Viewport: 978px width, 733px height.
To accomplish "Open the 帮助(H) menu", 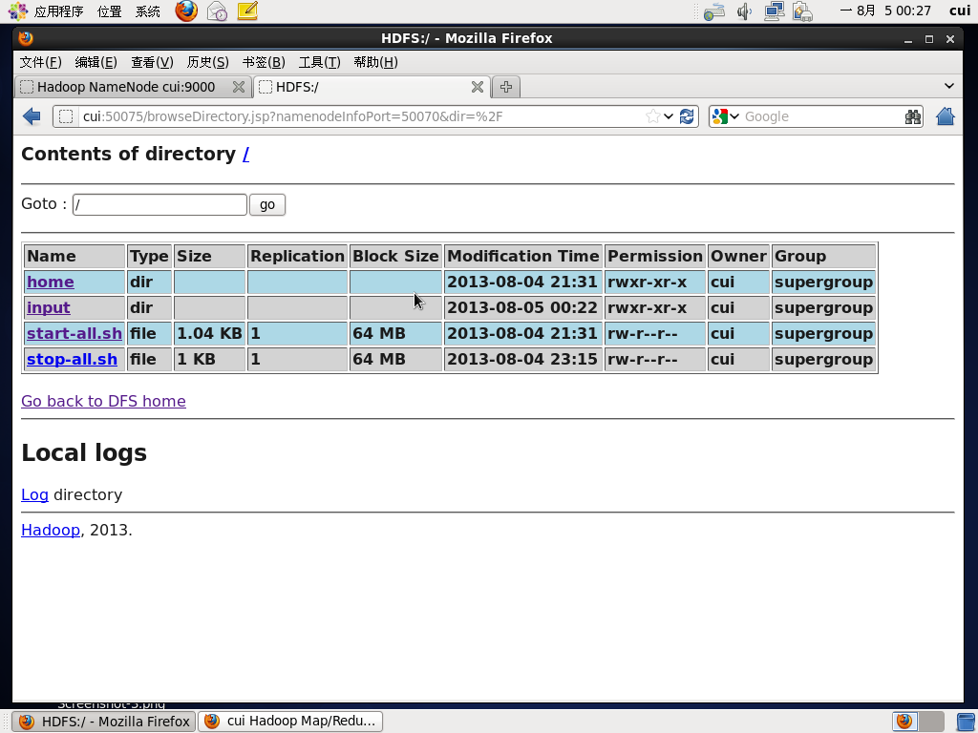I will pos(375,62).
